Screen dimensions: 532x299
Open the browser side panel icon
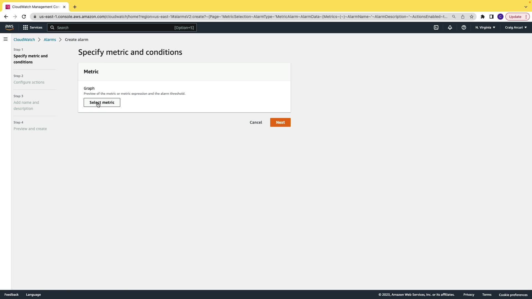492,17
